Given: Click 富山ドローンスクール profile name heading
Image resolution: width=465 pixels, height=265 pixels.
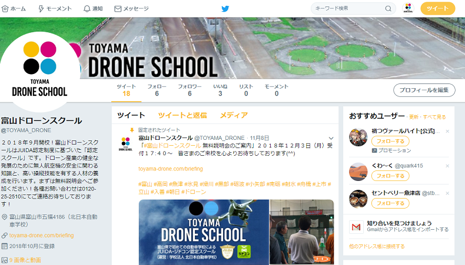Looking at the screenshot, I should tap(41, 120).
